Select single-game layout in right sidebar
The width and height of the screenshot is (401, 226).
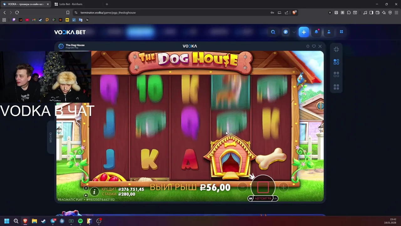tap(336, 62)
